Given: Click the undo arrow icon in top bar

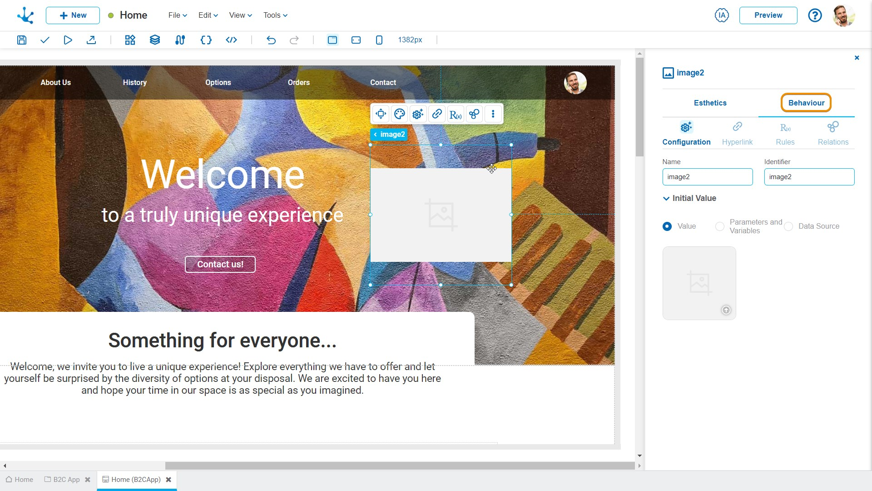Looking at the screenshot, I should tap(271, 40).
